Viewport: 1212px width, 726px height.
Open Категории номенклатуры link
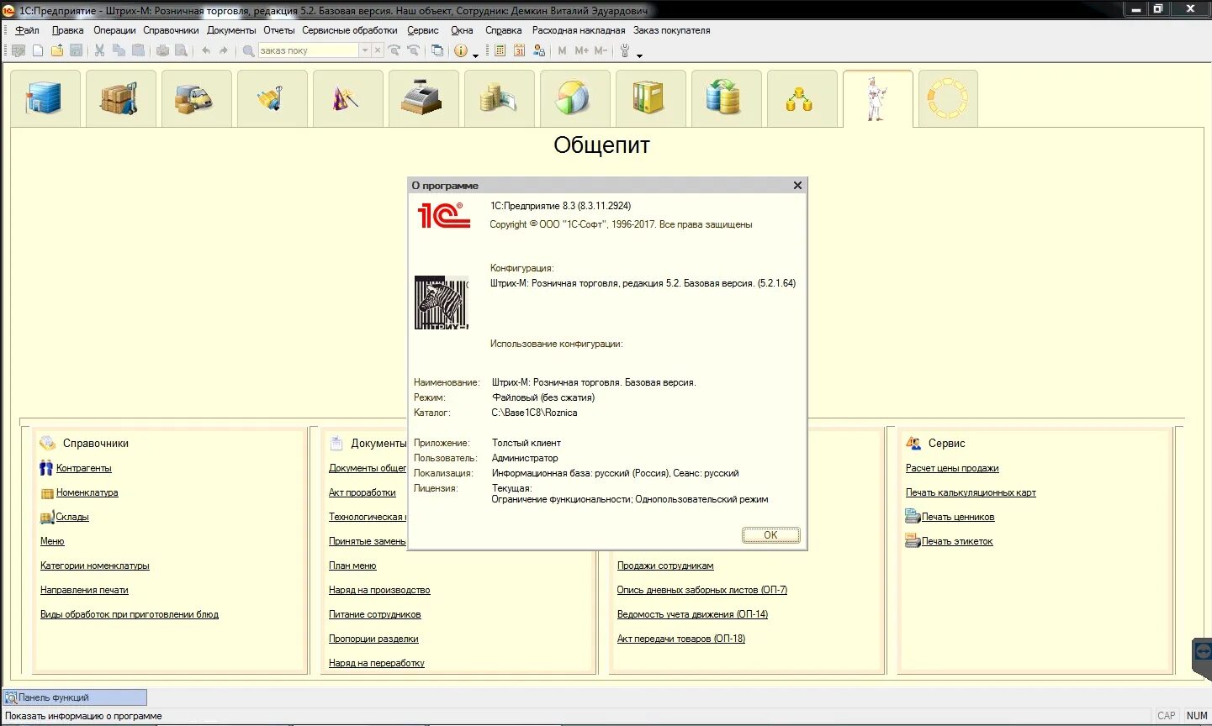(x=95, y=566)
